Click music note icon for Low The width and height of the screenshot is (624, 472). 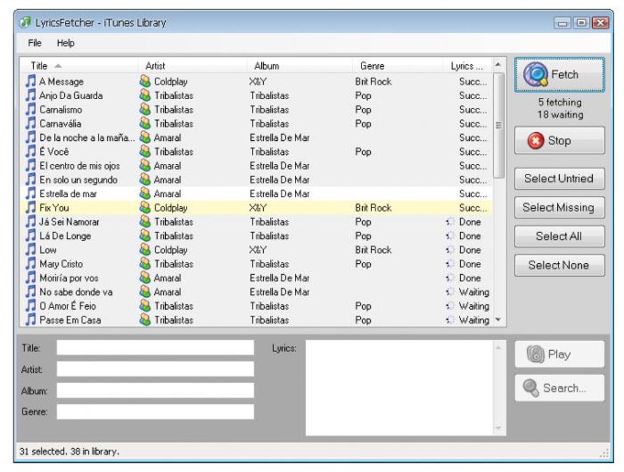[x=31, y=250]
